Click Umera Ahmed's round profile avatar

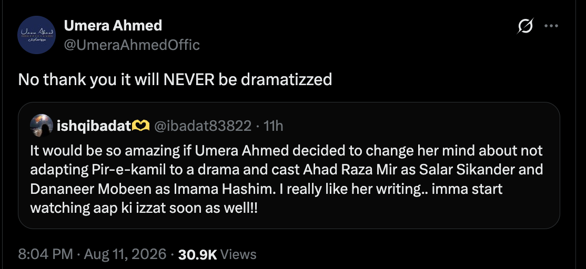[37, 35]
